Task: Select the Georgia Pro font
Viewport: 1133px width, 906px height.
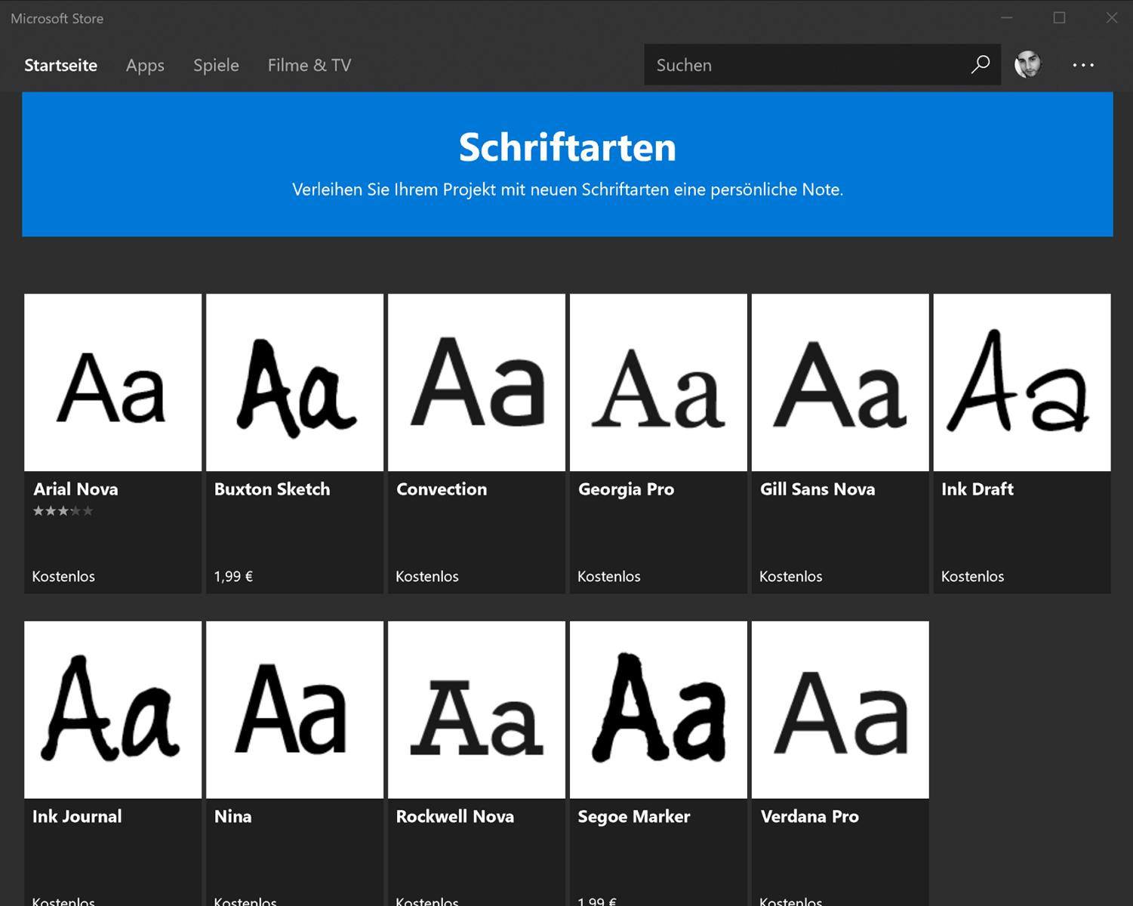Action: (657, 383)
